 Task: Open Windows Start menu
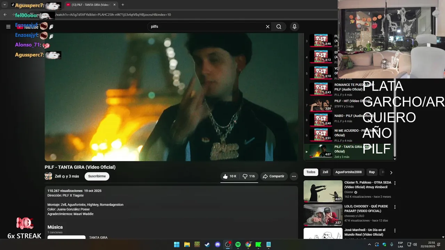pyautogui.click(x=177, y=244)
